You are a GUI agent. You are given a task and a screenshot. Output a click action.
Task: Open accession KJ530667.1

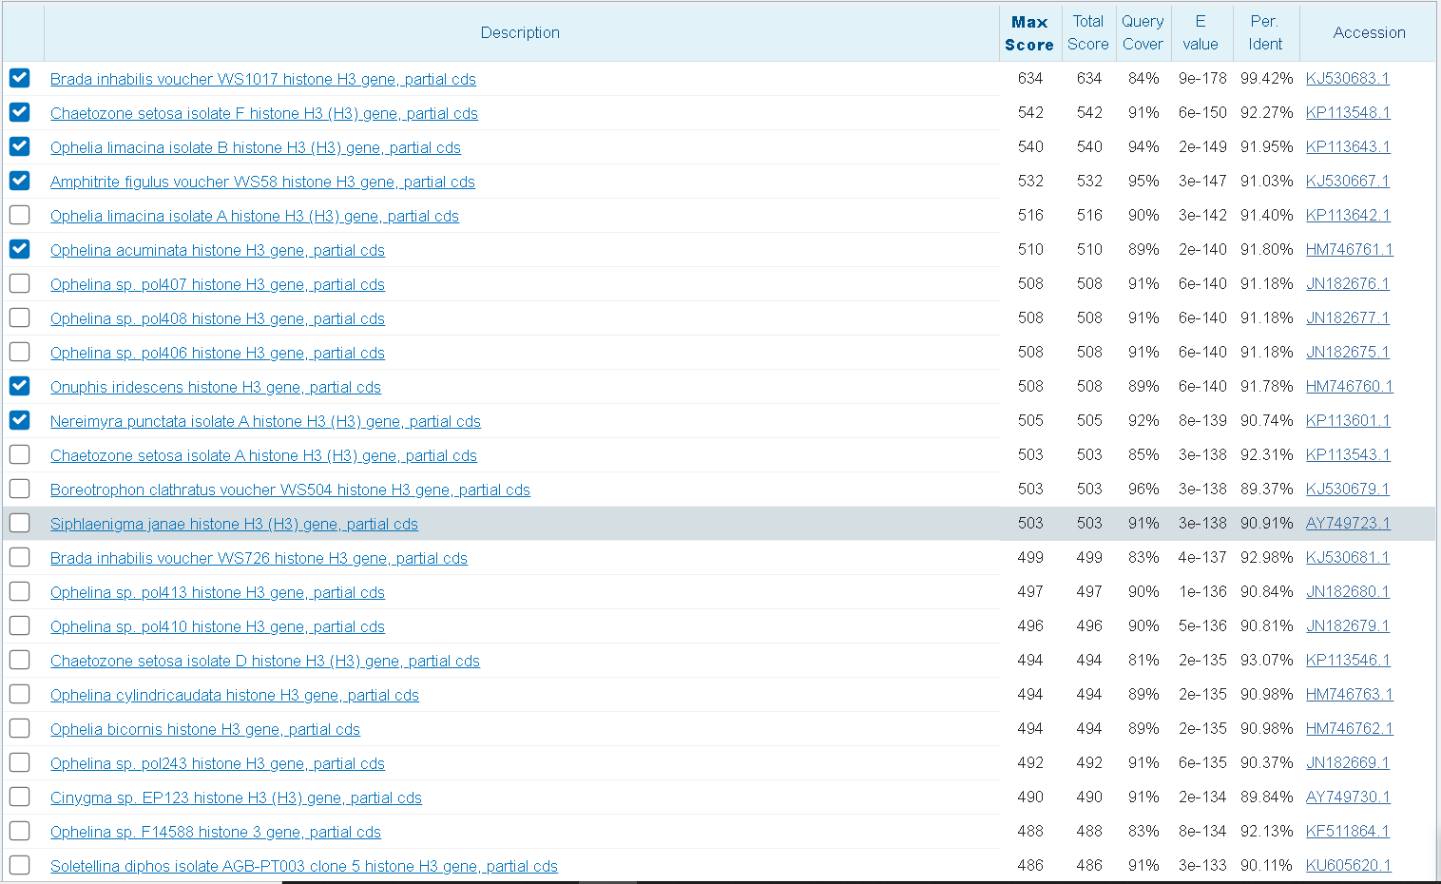tap(1348, 181)
